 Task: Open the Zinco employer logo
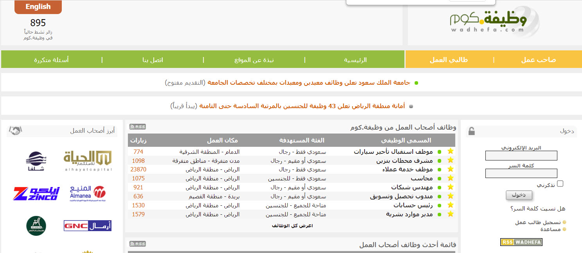pos(36,193)
